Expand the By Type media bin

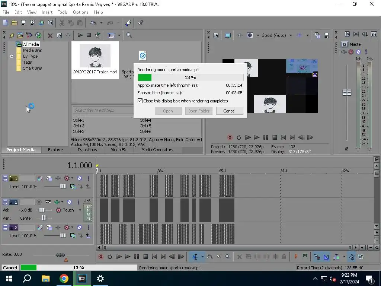[12, 57]
